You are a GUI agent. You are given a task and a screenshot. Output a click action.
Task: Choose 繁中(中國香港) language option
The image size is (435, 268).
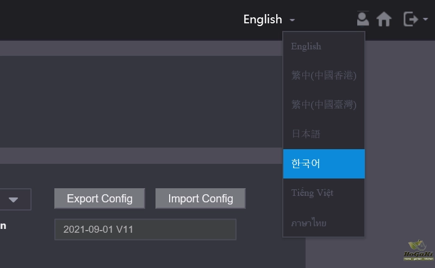point(324,75)
